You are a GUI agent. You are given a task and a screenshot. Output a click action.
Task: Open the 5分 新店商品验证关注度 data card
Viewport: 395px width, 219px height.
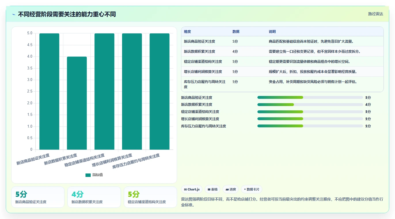click(38, 197)
